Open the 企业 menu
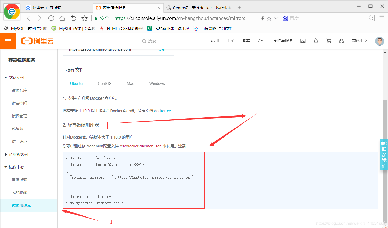The height and width of the screenshot is (228, 388). pos(262,41)
